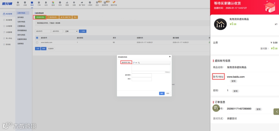Click the third icon in the dialog editor toolbar

139,63
